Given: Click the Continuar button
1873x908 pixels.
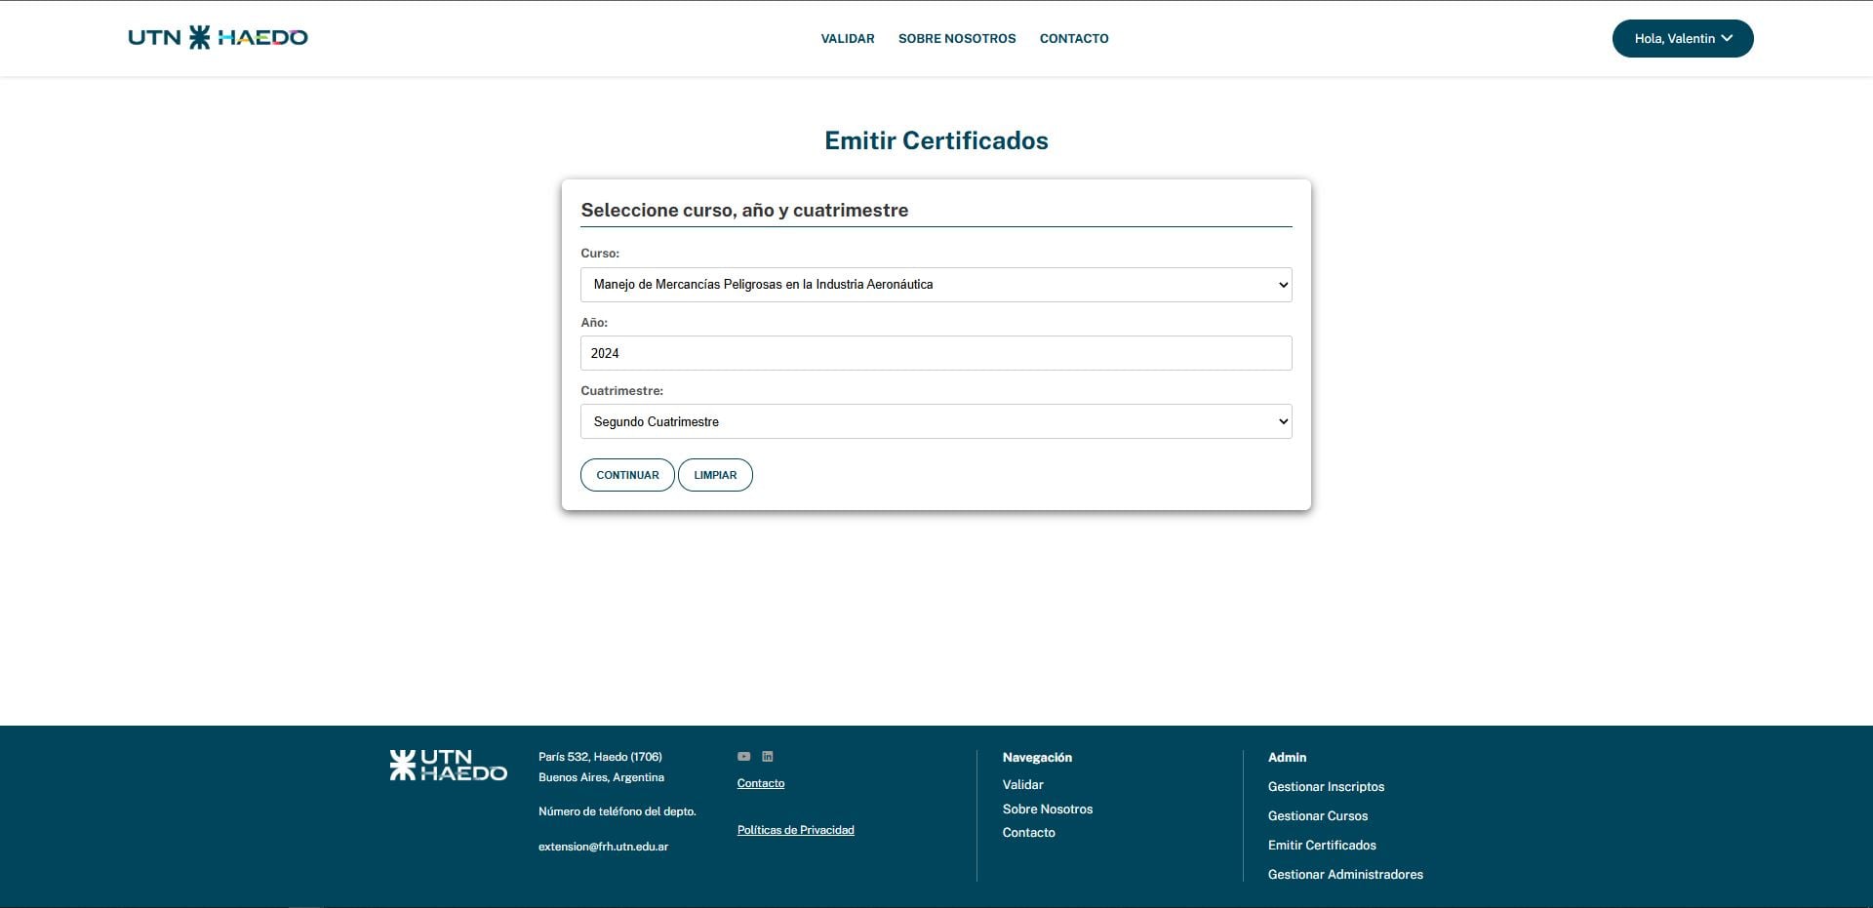Looking at the screenshot, I should (x=627, y=475).
